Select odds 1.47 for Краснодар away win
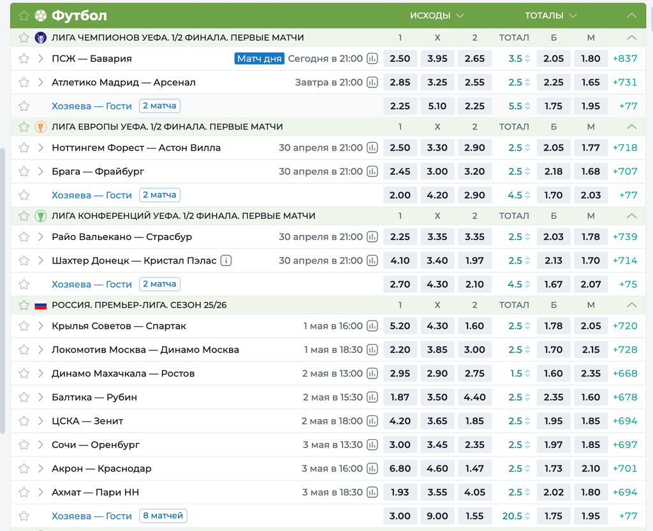 click(474, 469)
